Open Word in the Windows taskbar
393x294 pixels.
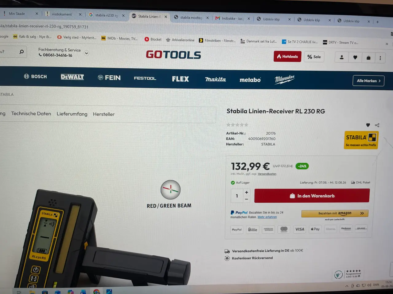(x=83, y=292)
